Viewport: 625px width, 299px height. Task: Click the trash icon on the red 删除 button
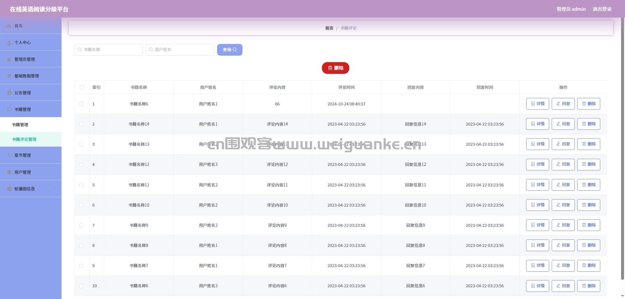pos(330,68)
